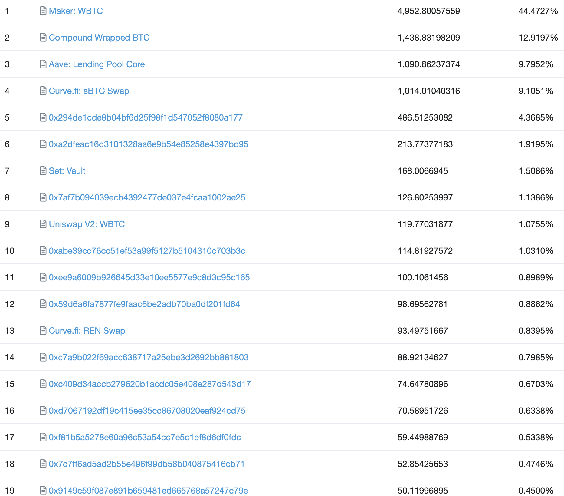
Task: Open address 0xabe39cc76cc51ef53a99f5127b5104310c703b3c
Action: tap(147, 251)
